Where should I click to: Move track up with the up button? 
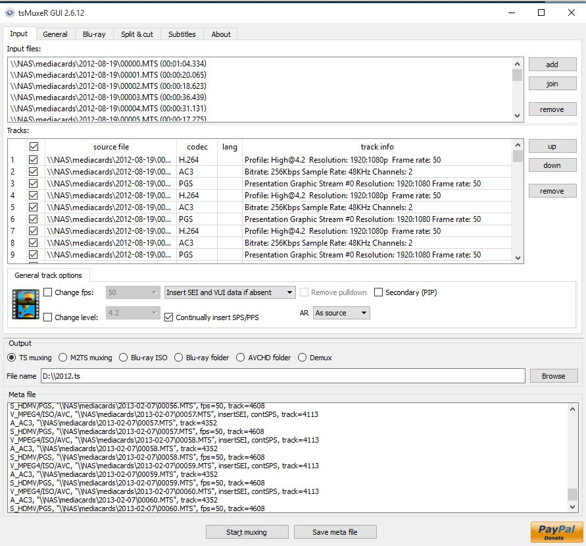(x=552, y=146)
